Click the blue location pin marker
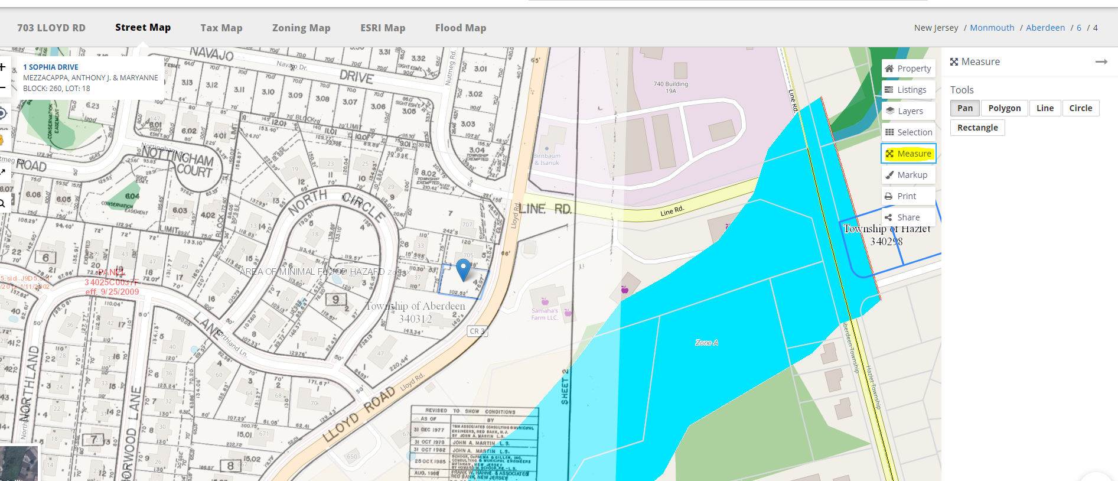This screenshot has width=1118, height=481. click(464, 269)
